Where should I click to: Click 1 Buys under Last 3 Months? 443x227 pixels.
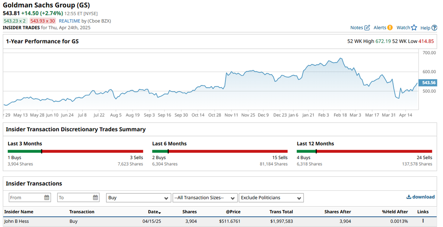pyautogui.click(x=14, y=157)
